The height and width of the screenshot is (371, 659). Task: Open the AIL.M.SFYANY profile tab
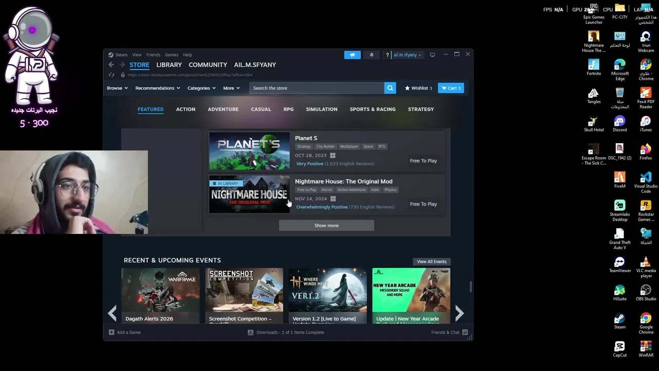pyautogui.click(x=255, y=65)
